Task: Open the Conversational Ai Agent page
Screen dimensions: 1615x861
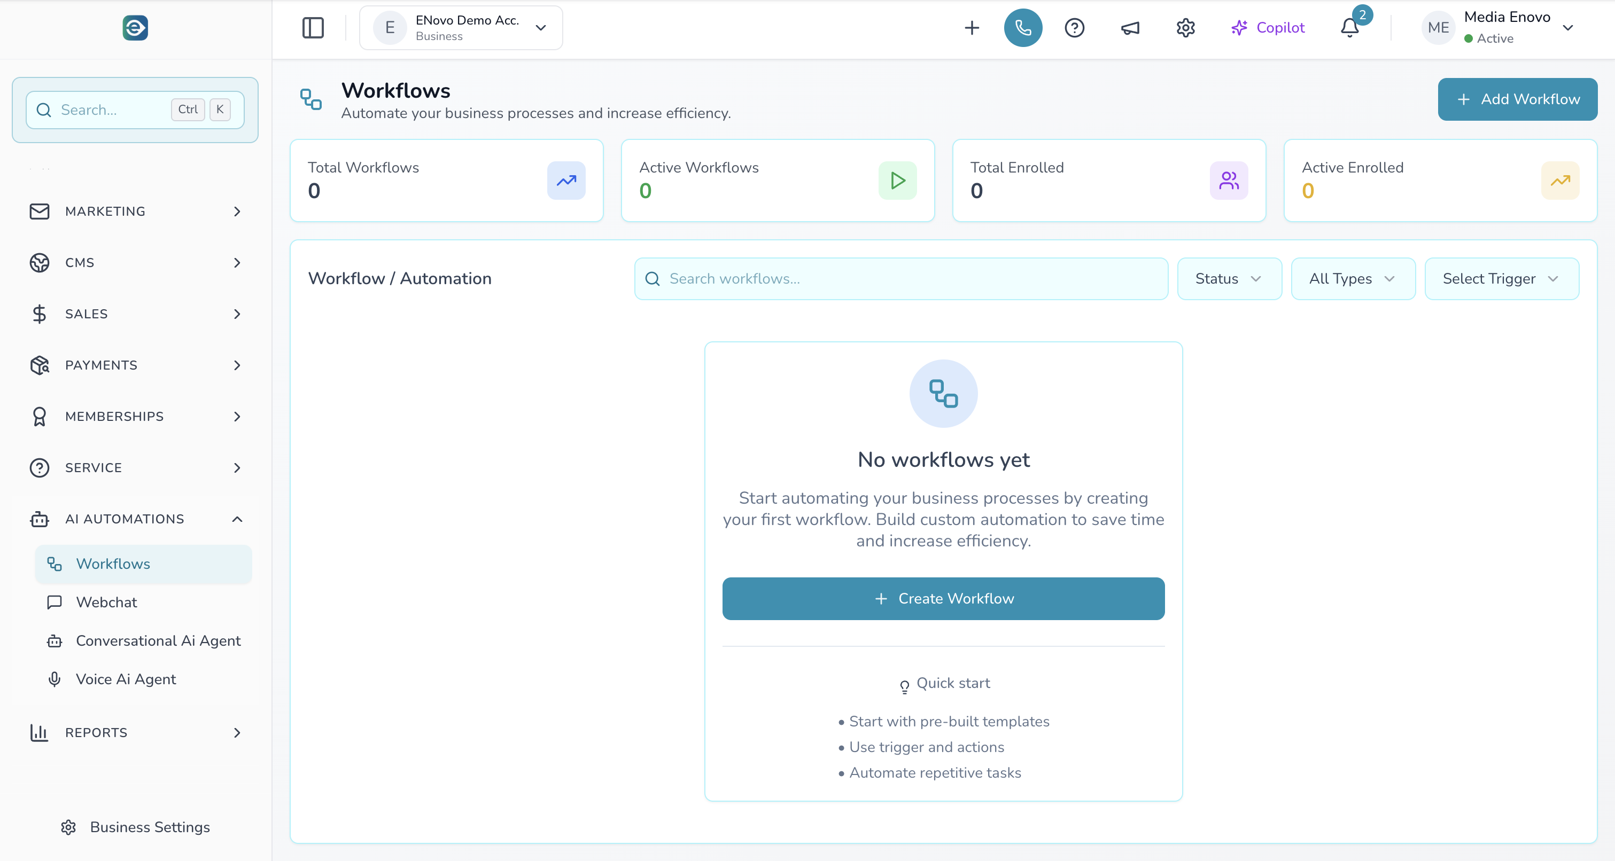Action: (158, 640)
